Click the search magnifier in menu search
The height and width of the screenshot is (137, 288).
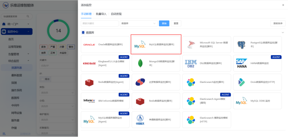coord(28,16)
